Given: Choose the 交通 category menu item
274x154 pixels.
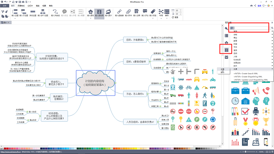Looking at the screenshot, I should coord(252,69).
